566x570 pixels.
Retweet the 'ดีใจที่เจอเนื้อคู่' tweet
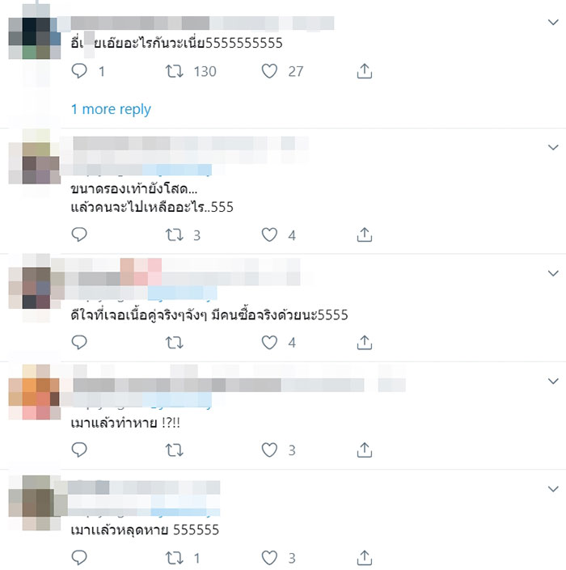coord(174,343)
